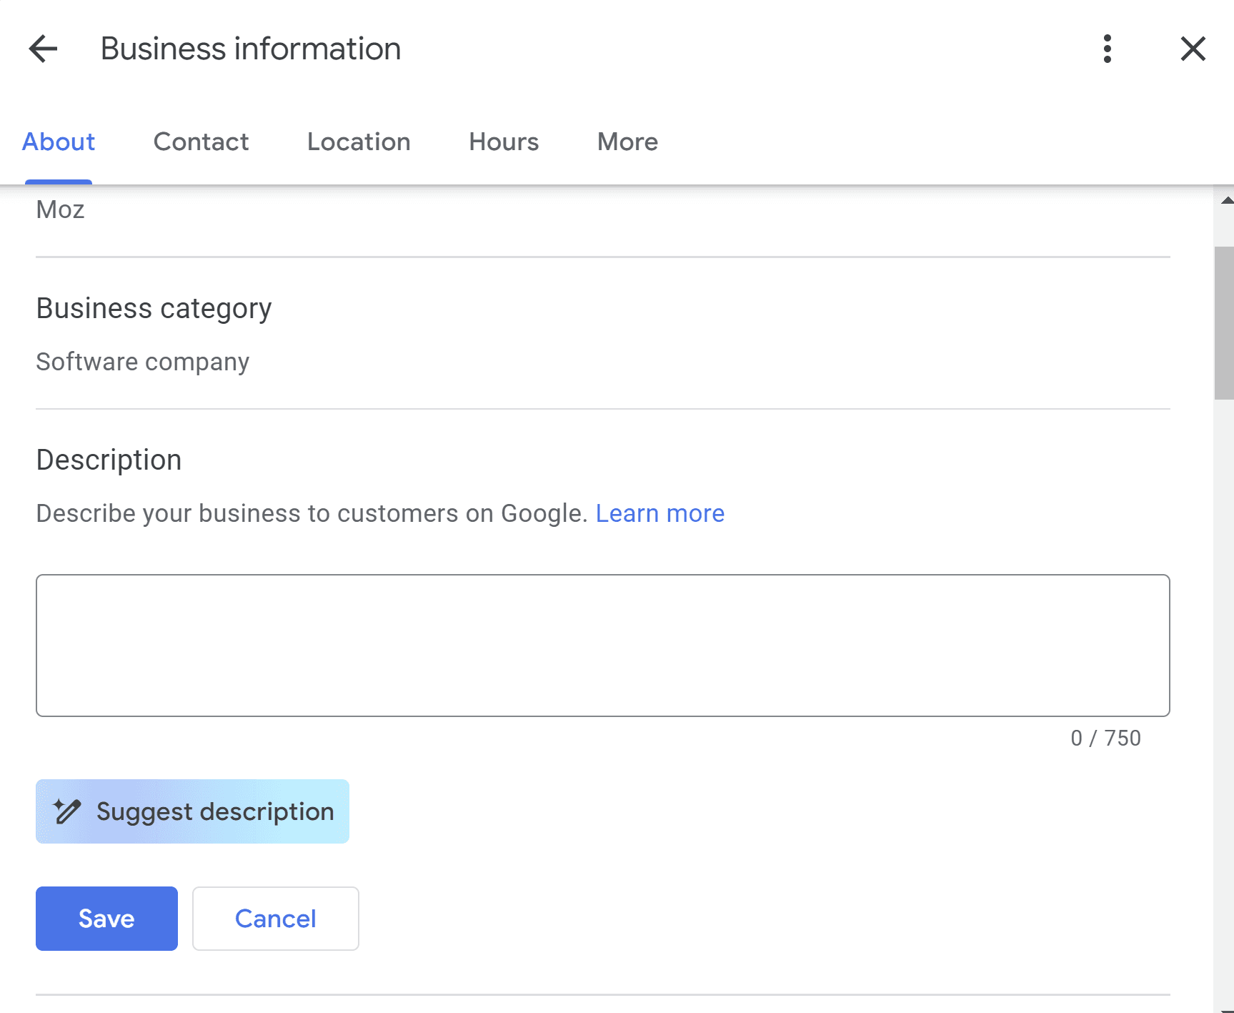Focus the empty Description text box
1234x1013 pixels.
click(x=602, y=645)
